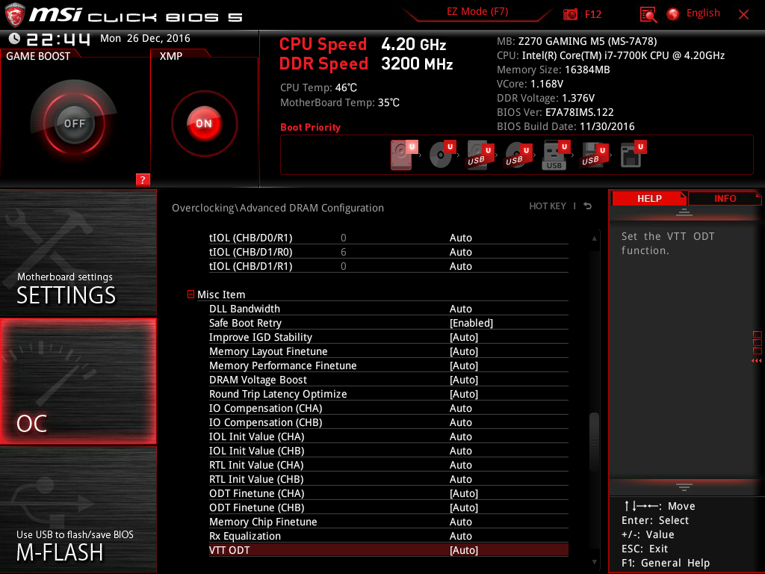The image size is (765, 574).
Task: Select the DLL Bandwidth Auto value
Action: click(x=460, y=309)
